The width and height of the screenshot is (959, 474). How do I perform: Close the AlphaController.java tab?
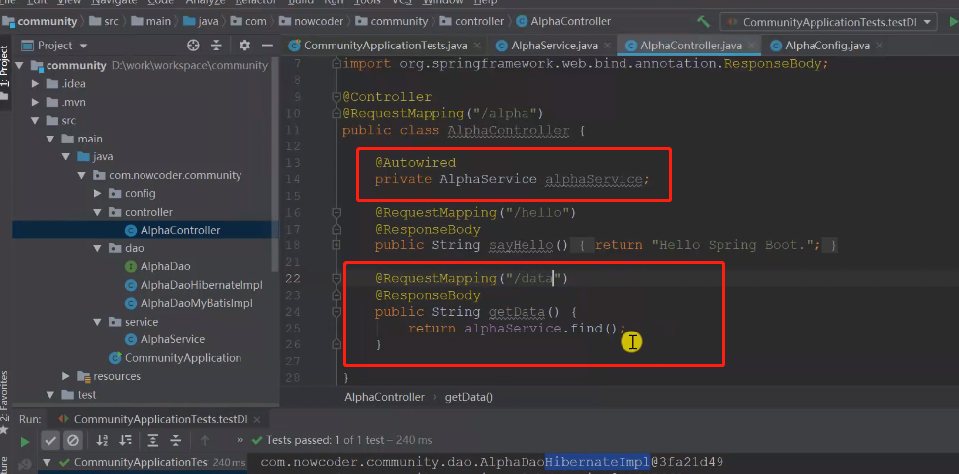point(751,46)
